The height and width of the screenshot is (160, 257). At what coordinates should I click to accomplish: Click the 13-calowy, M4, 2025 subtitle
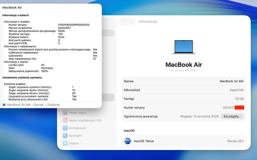[x=183, y=70]
